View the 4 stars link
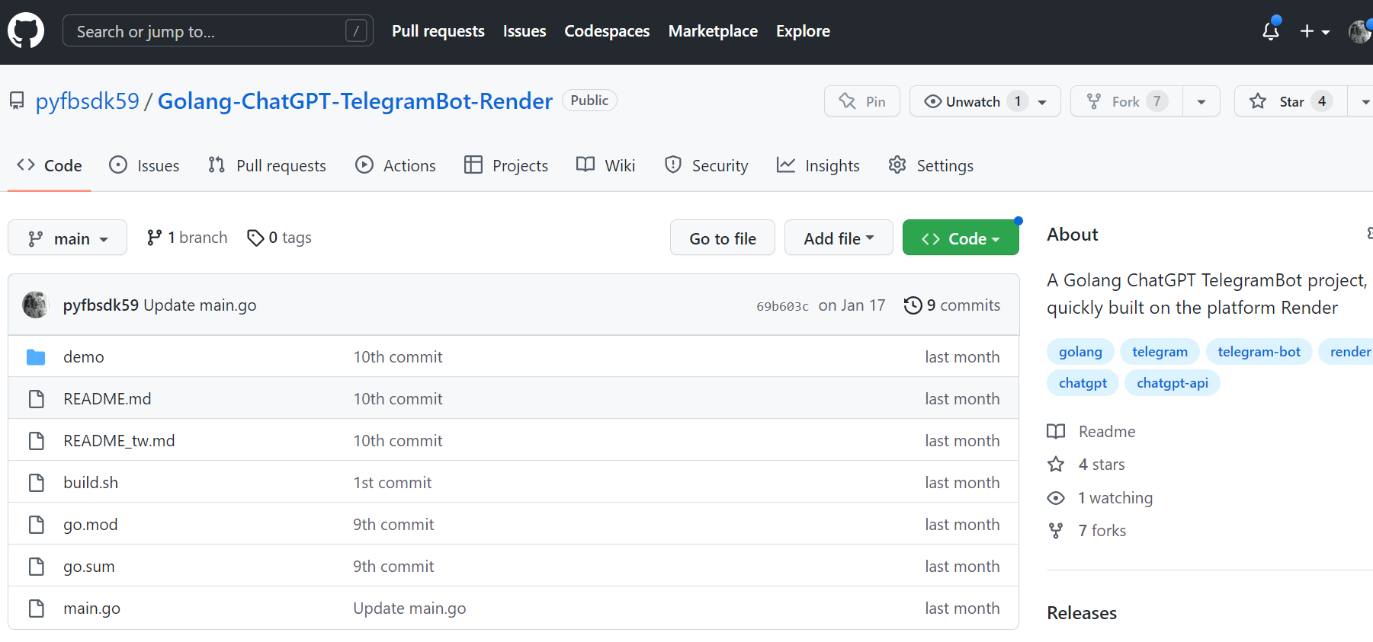The image size is (1373, 642). (x=1086, y=465)
